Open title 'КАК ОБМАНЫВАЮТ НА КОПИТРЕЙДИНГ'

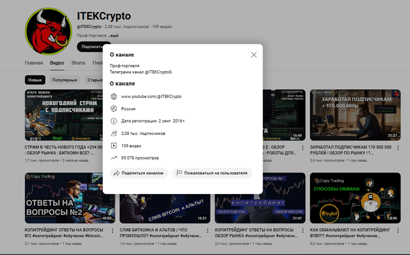point(350,233)
